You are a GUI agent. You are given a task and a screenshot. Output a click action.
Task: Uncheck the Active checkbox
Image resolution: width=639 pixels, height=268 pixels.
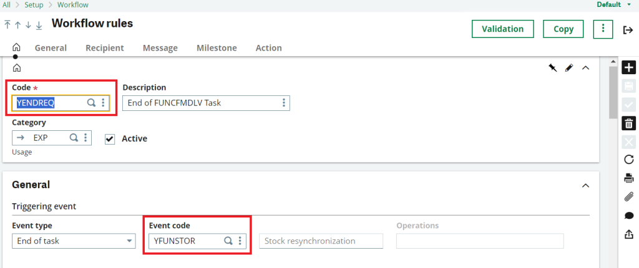click(110, 139)
